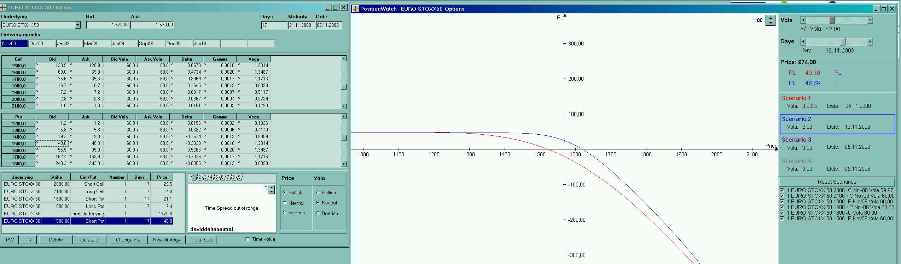Select Bullish under Vola outlook

(318, 192)
